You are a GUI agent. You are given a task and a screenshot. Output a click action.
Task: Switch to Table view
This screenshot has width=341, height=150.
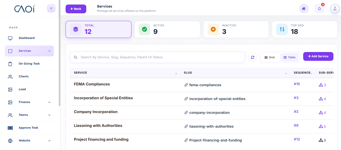tap(290, 57)
